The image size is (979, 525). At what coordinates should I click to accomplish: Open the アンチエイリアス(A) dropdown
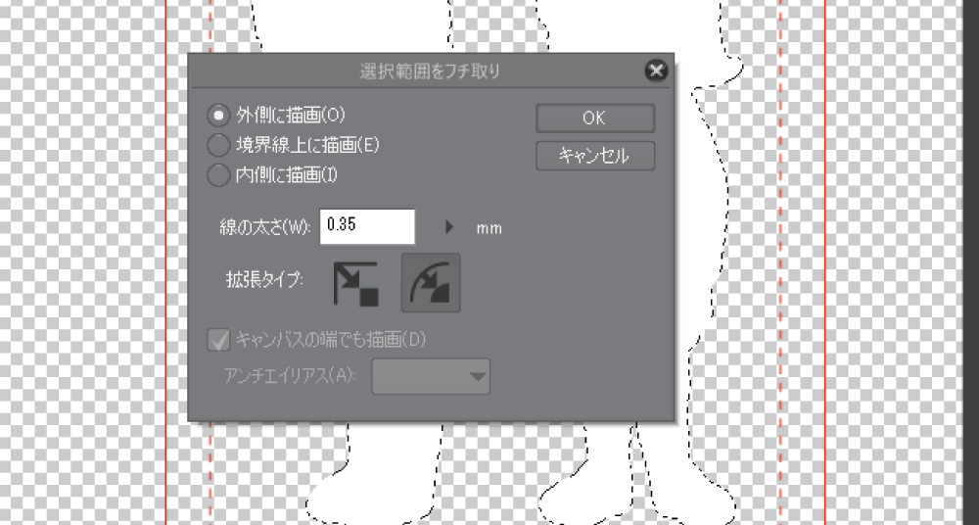point(431,376)
